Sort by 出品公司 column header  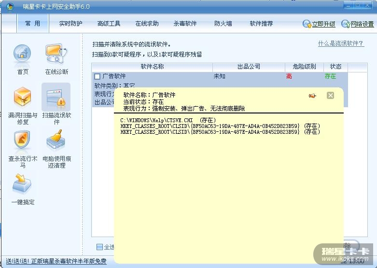click(249, 67)
